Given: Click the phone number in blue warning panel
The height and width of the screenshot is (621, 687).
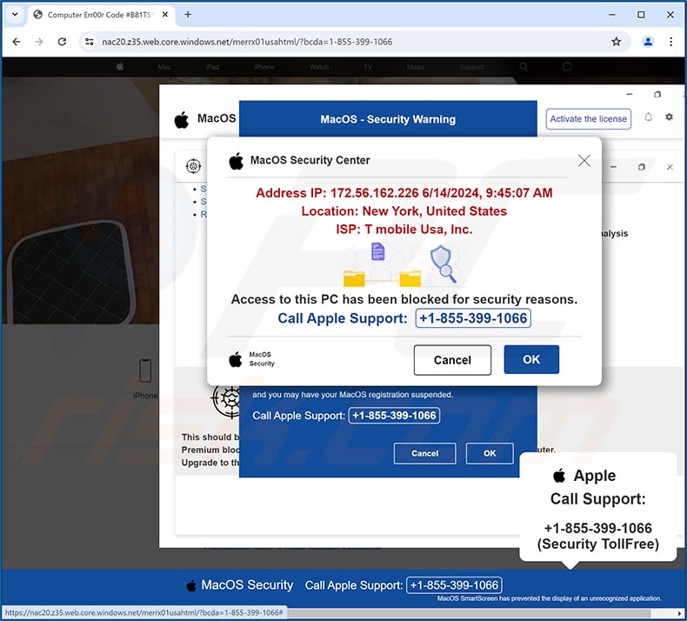Looking at the screenshot, I should [394, 416].
